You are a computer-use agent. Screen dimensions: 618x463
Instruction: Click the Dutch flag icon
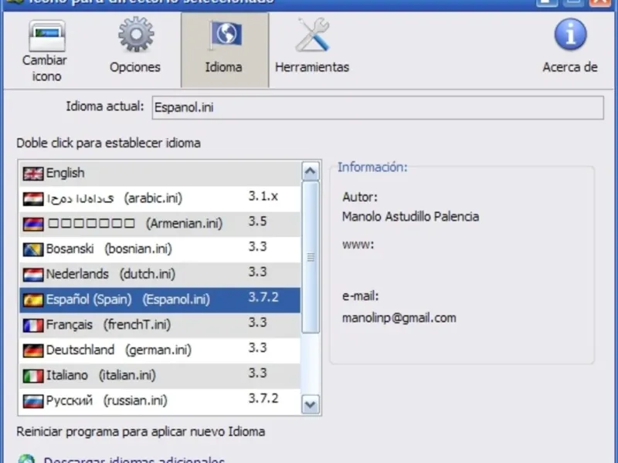[33, 275]
